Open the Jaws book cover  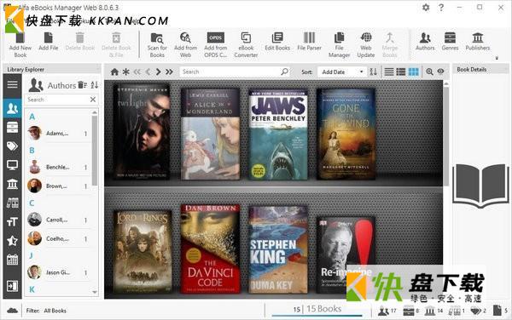click(278, 134)
